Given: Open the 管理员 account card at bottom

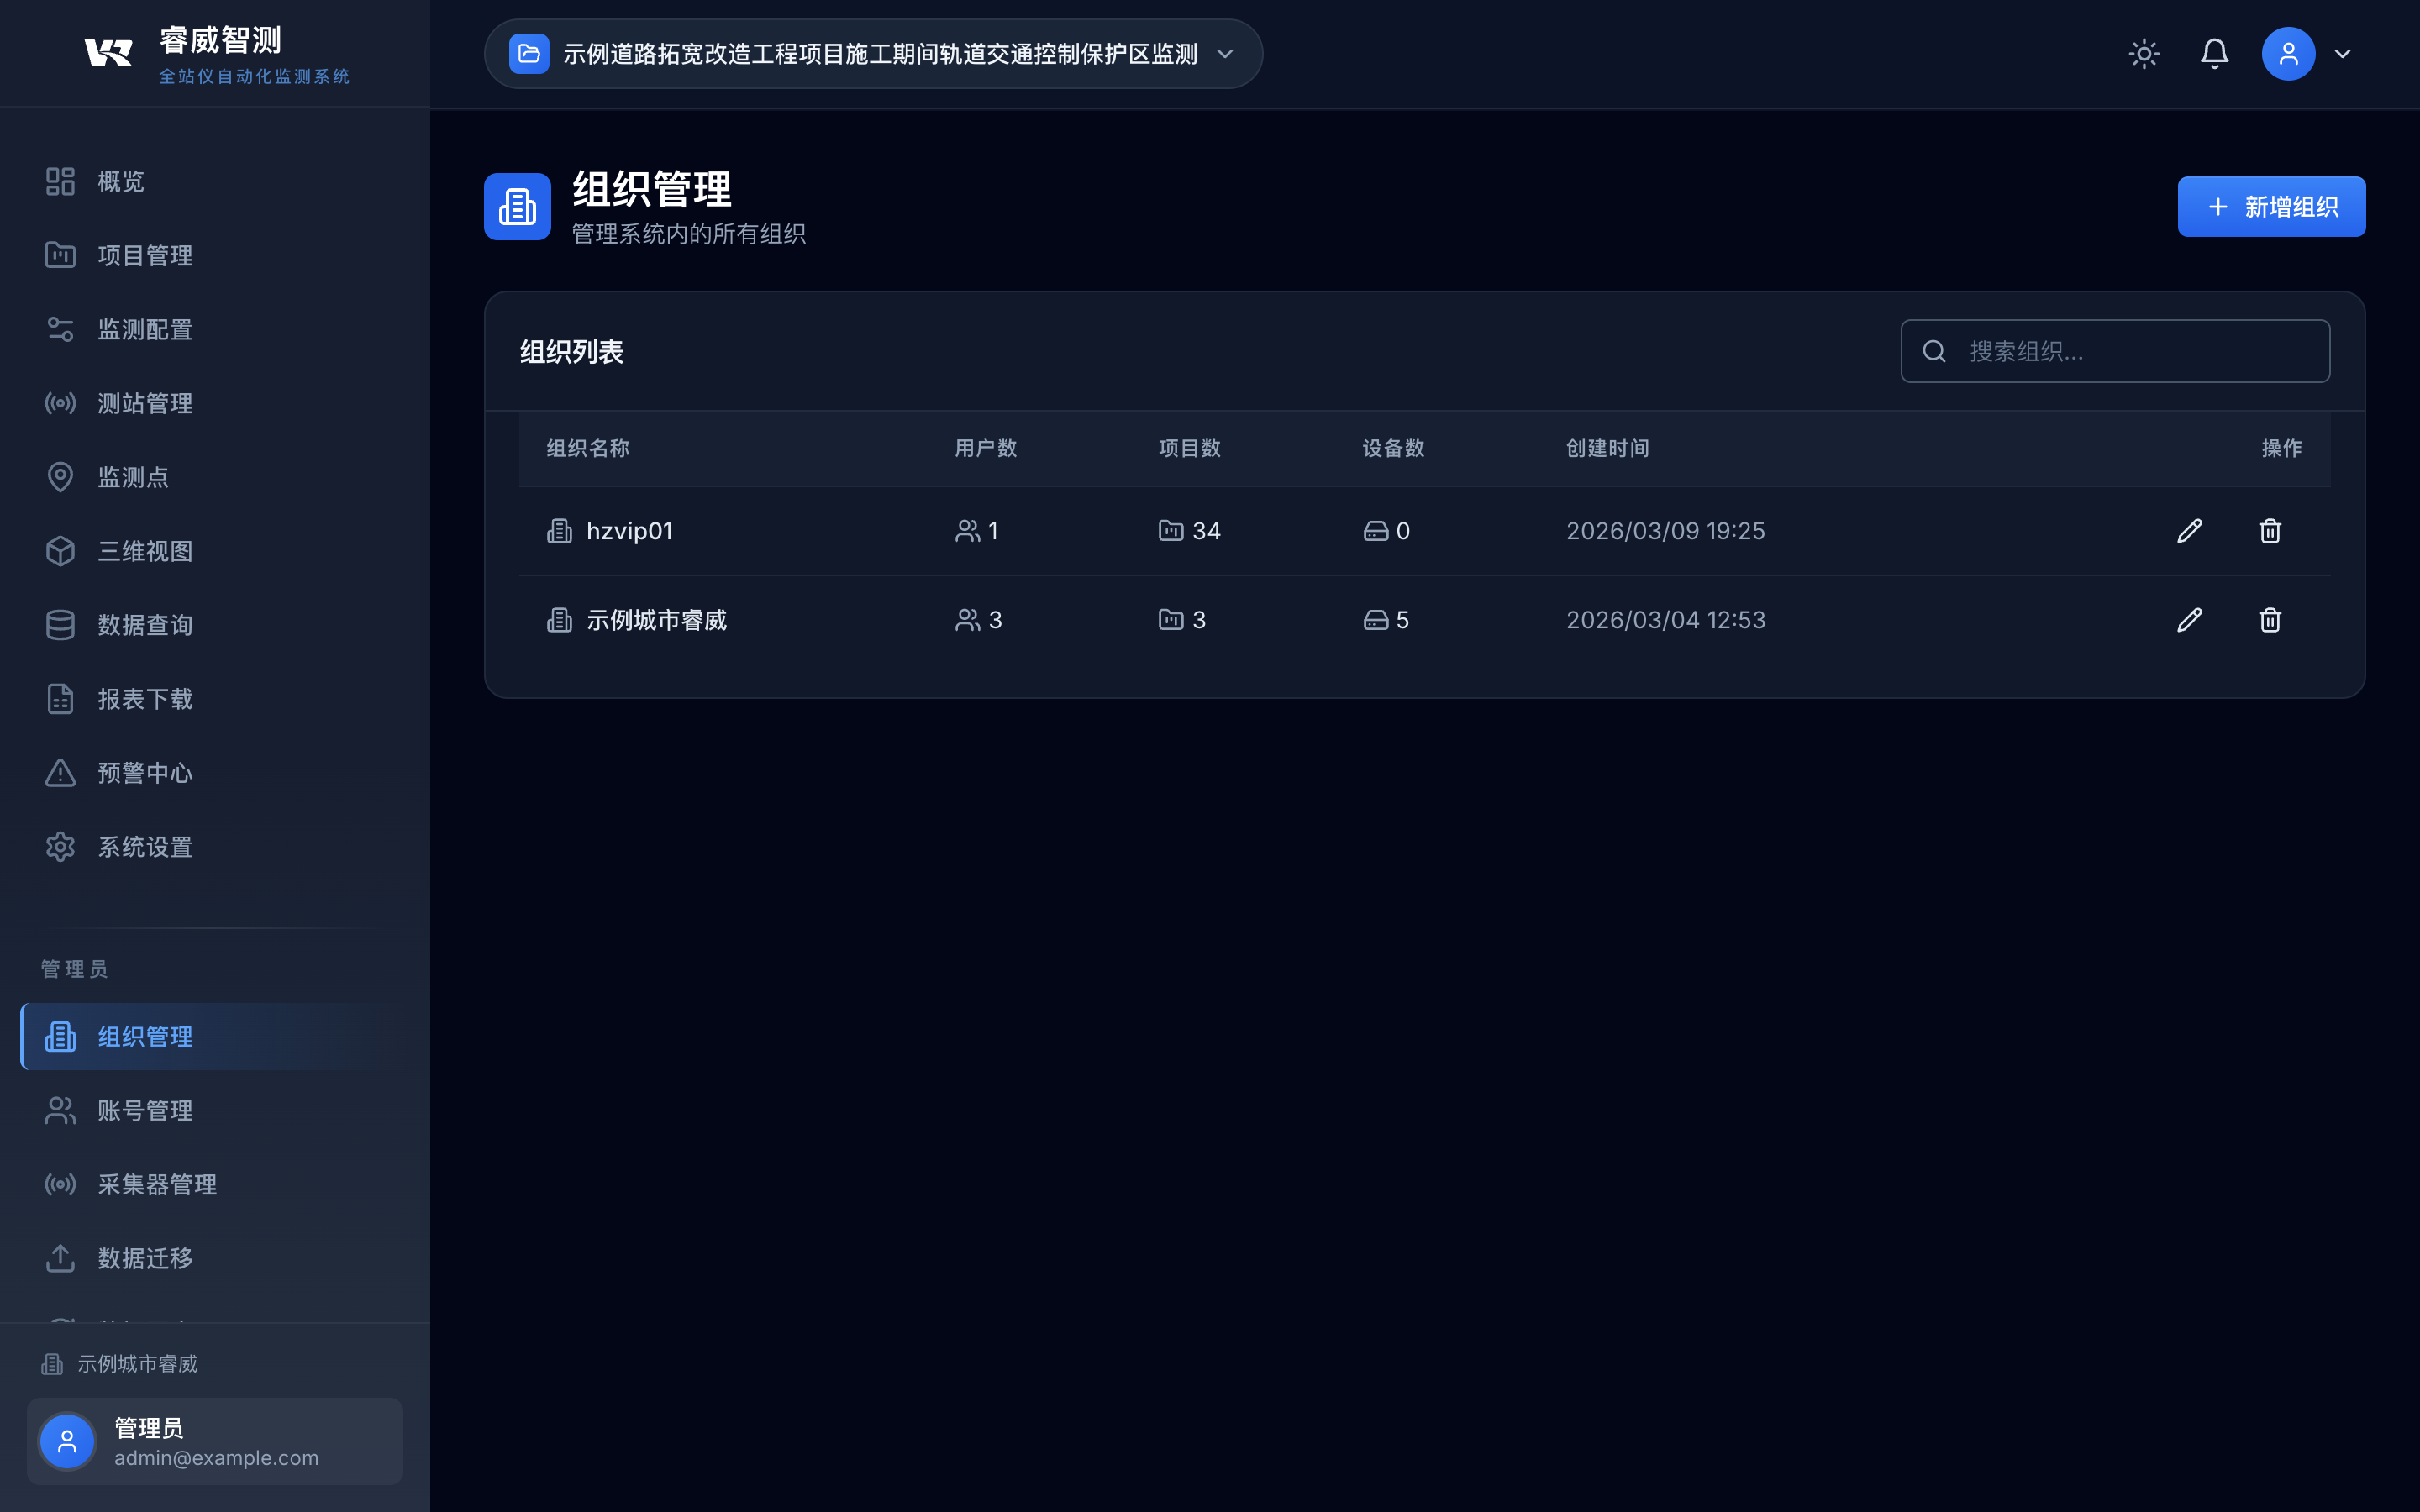Looking at the screenshot, I should click(x=215, y=1441).
